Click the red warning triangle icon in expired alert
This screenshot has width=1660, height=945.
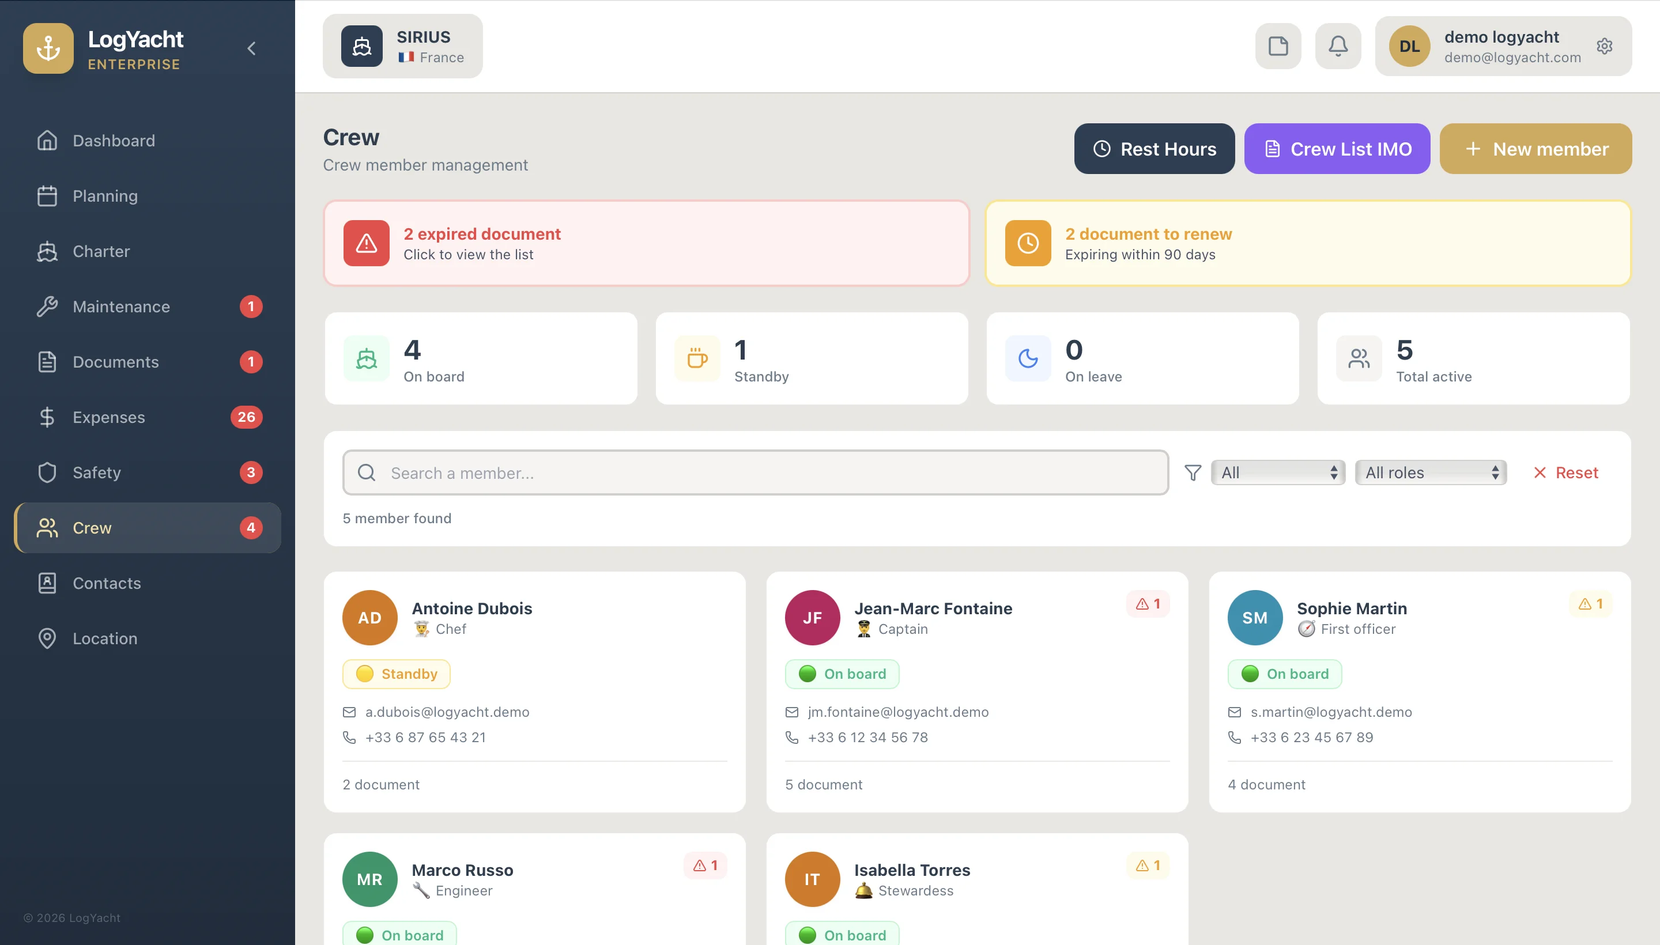pos(366,243)
